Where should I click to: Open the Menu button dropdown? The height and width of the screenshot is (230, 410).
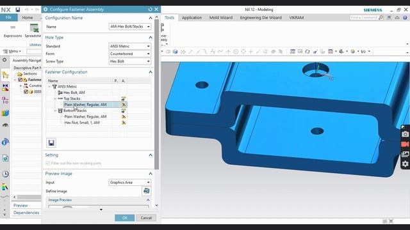point(12,51)
